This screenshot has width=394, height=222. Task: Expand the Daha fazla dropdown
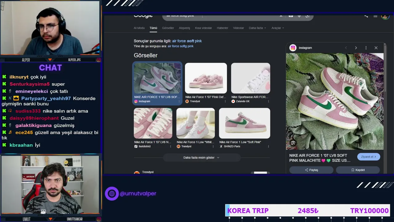point(257,28)
